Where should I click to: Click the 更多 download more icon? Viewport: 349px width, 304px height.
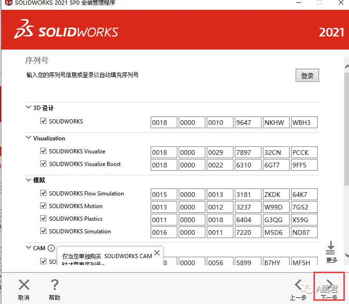(x=331, y=247)
